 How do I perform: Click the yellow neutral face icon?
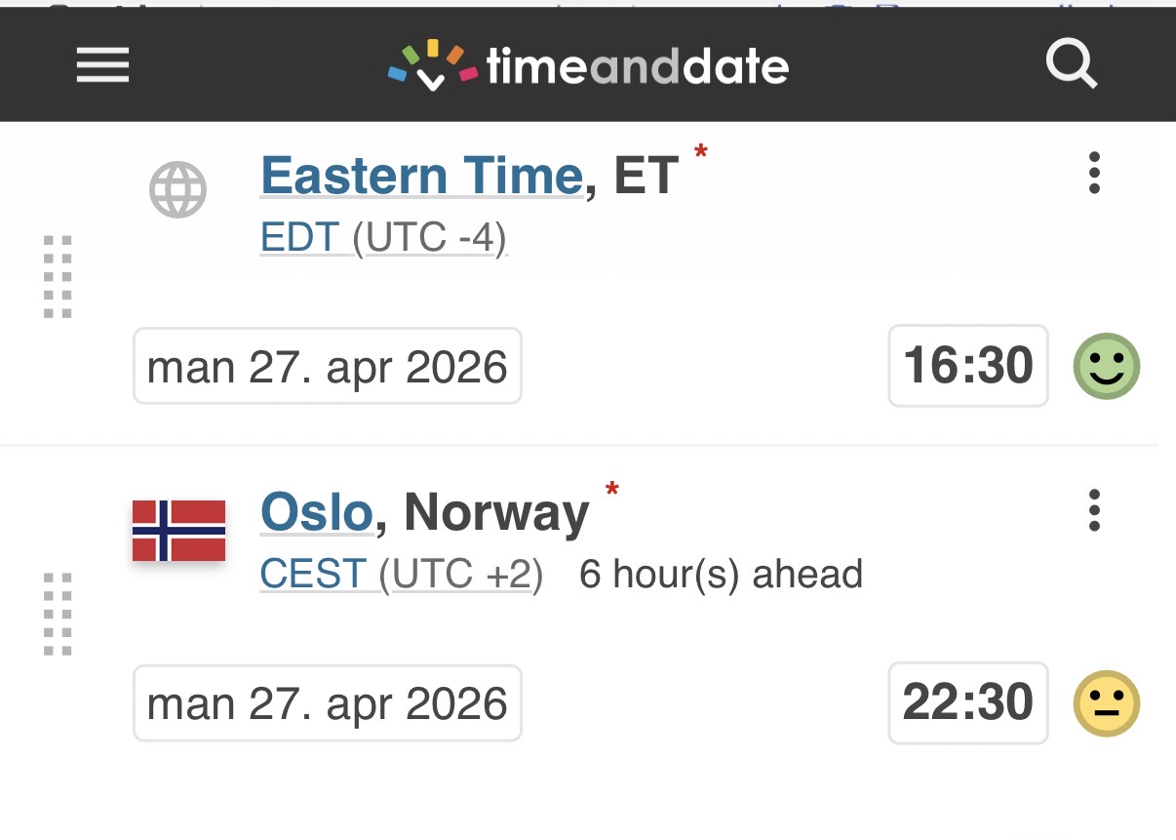pyautogui.click(x=1106, y=703)
